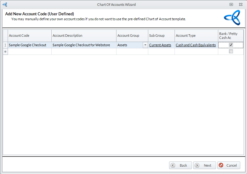Screen dimensions: 247x174
Task: Uncheck Bank/Petty Cash for Sample Google Checkout
Action: 231,45
